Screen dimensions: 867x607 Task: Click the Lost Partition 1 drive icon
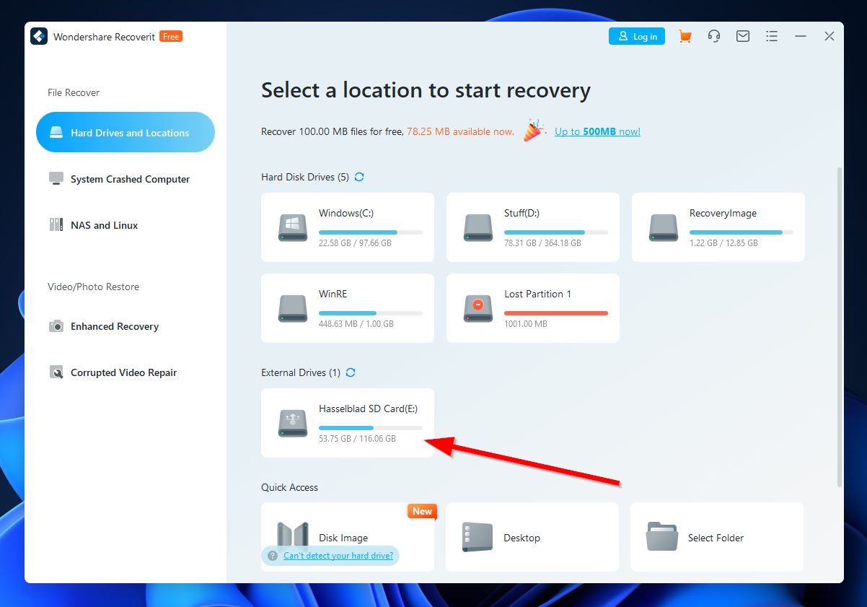478,307
